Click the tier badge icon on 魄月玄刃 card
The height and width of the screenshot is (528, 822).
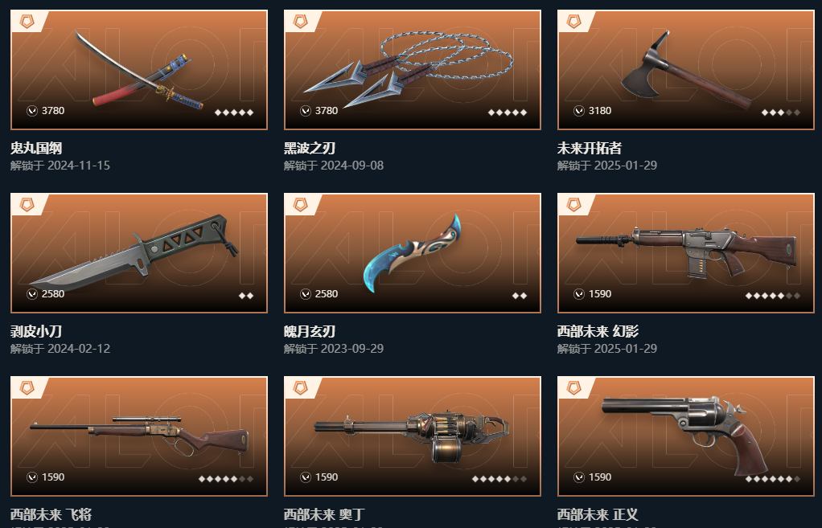[x=300, y=205]
